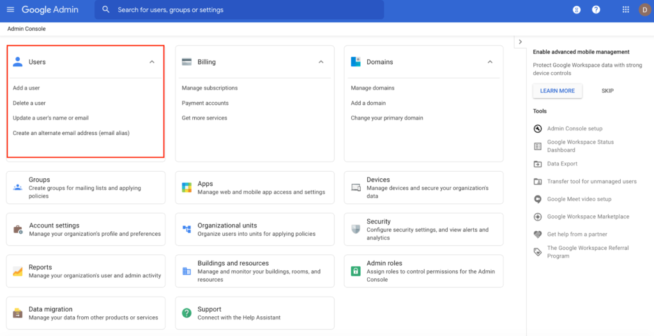Click the Reports chart icon
This screenshot has width=654, height=336.
point(17,271)
